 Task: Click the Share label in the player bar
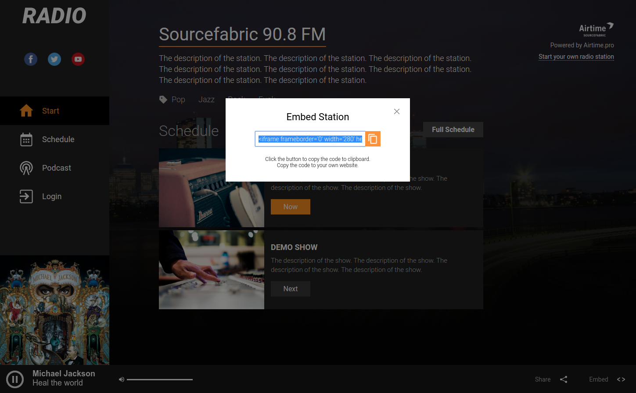(543, 379)
